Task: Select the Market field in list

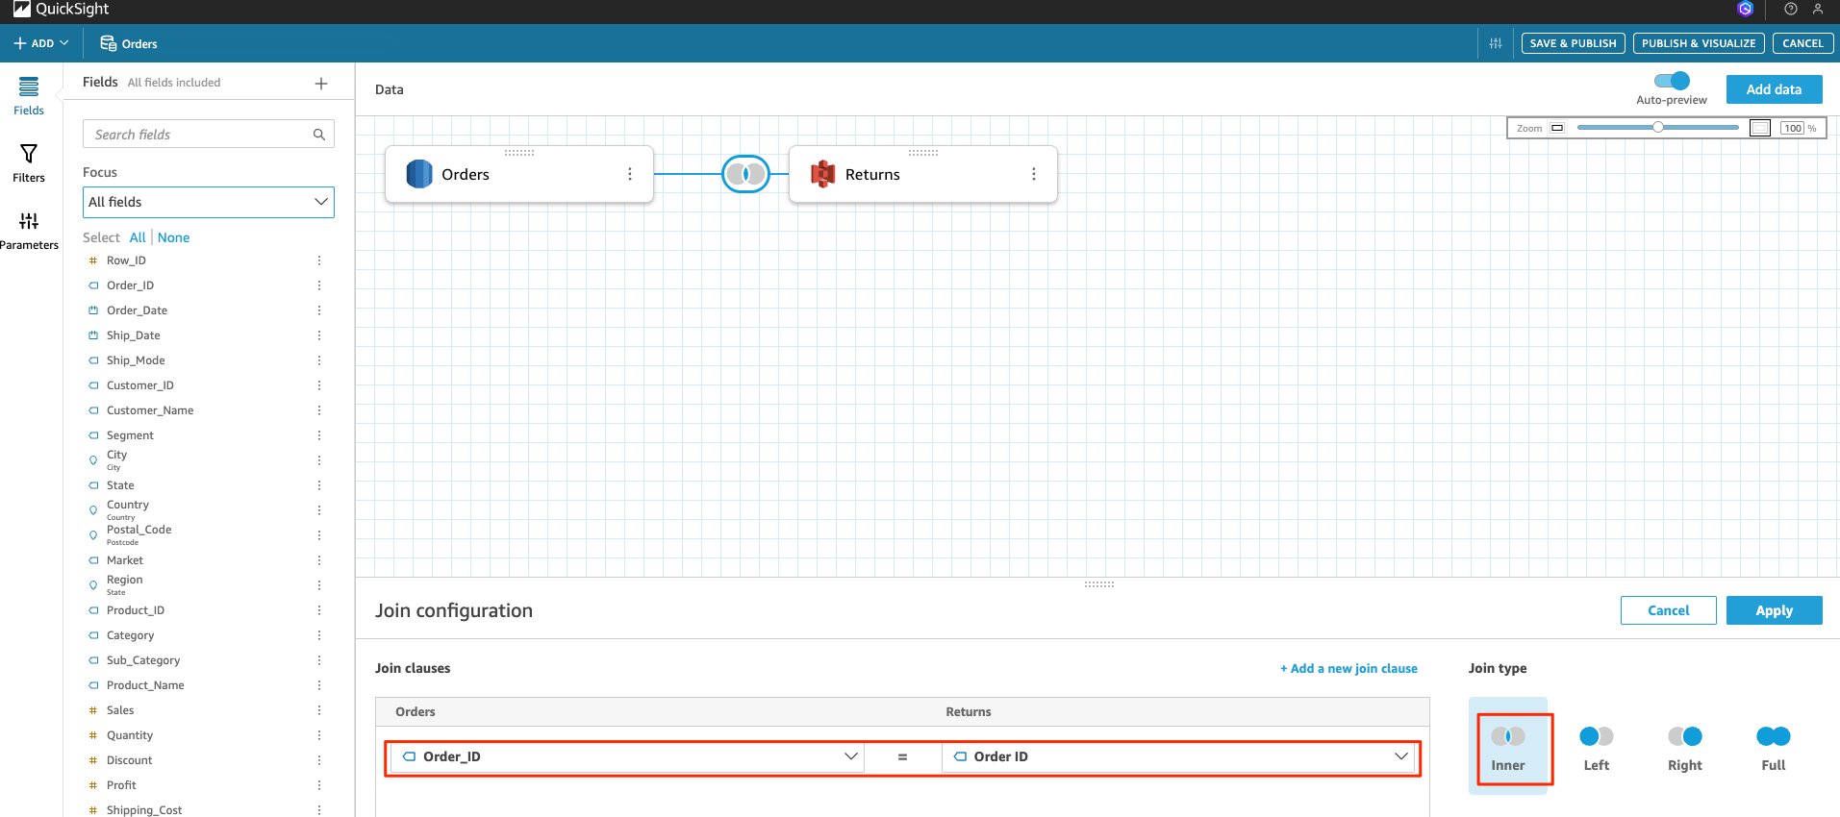Action: tap(125, 560)
